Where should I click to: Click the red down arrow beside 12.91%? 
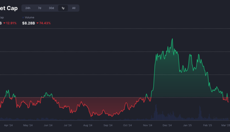point(4,23)
